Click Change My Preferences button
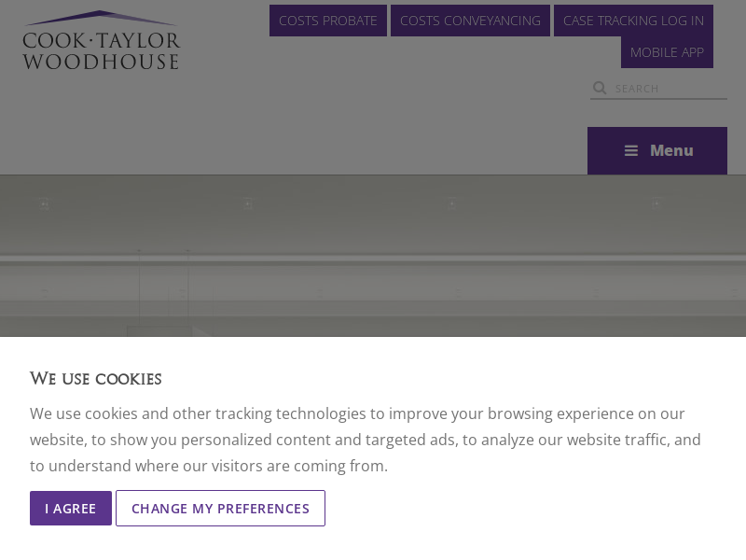Viewport: 746px width, 560px height. [x=220, y=508]
